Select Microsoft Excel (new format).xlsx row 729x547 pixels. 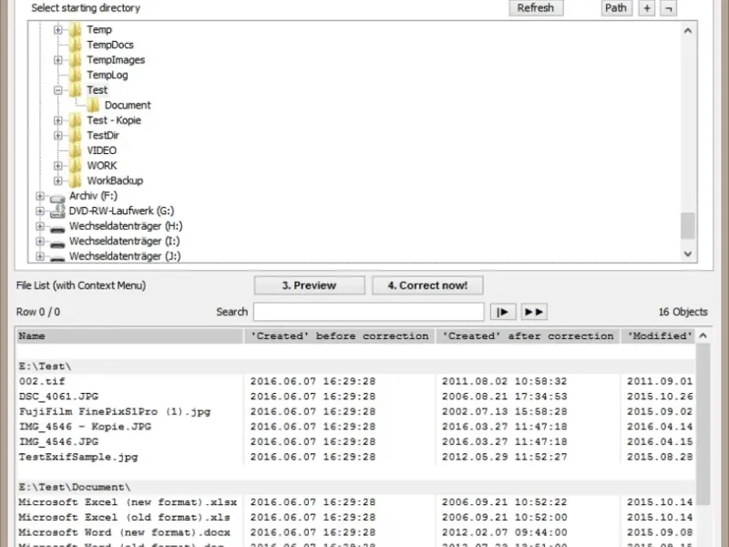356,502
